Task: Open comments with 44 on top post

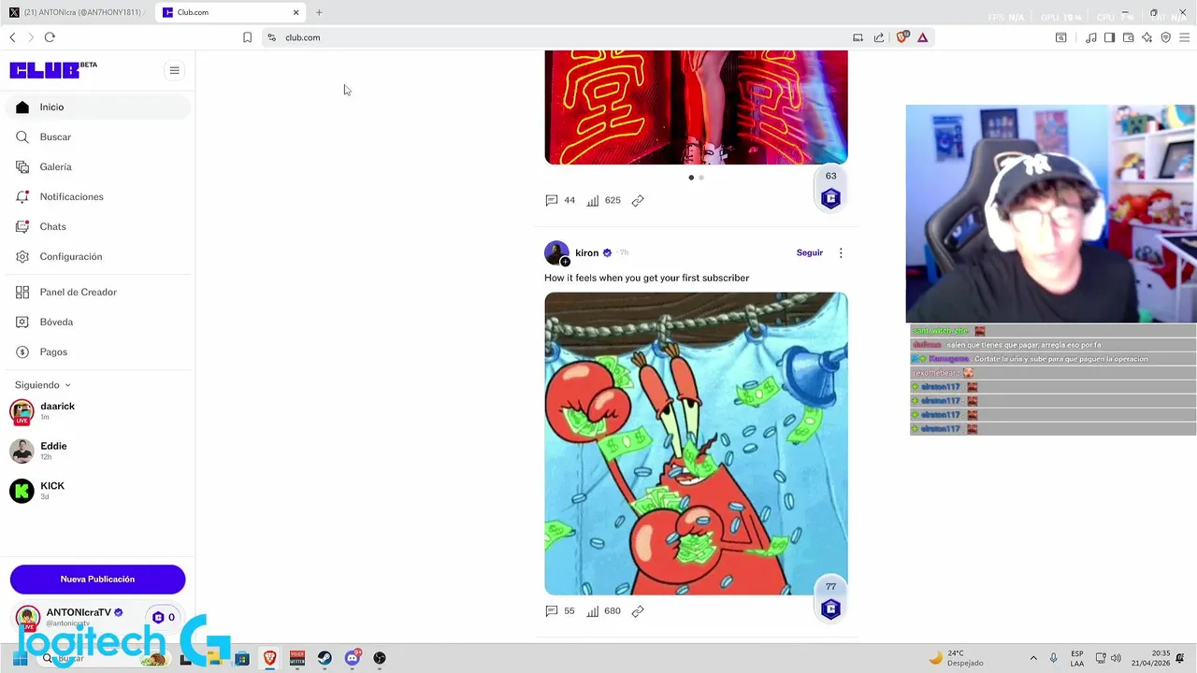Action: point(559,201)
